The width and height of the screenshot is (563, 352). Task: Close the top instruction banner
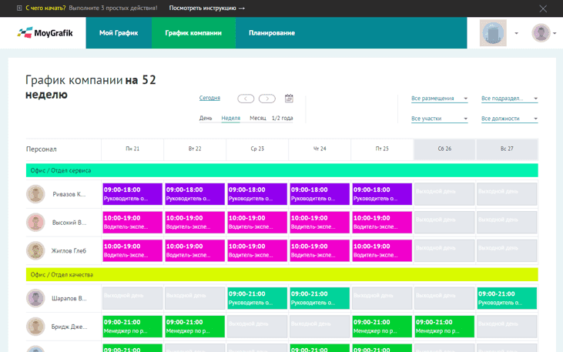(x=543, y=8)
